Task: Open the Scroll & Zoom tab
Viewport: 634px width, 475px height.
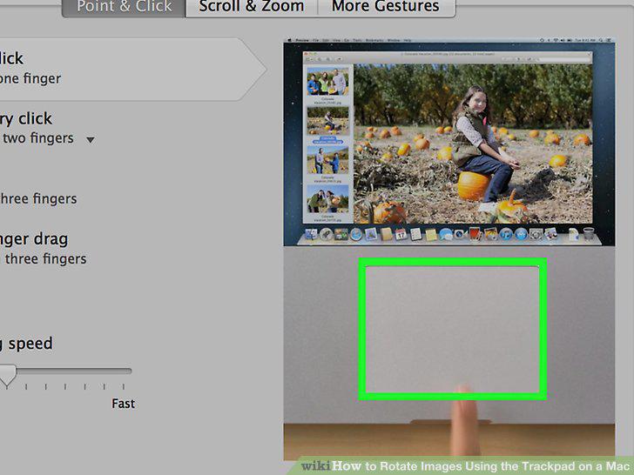Action: click(x=252, y=7)
